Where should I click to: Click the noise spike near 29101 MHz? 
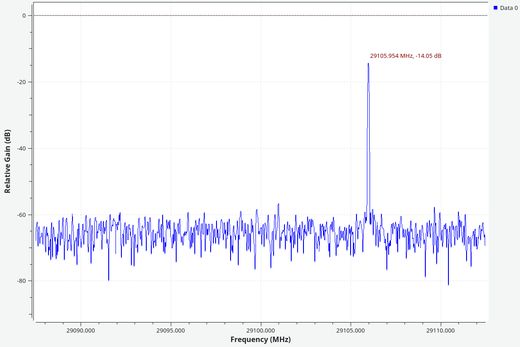coord(279,204)
